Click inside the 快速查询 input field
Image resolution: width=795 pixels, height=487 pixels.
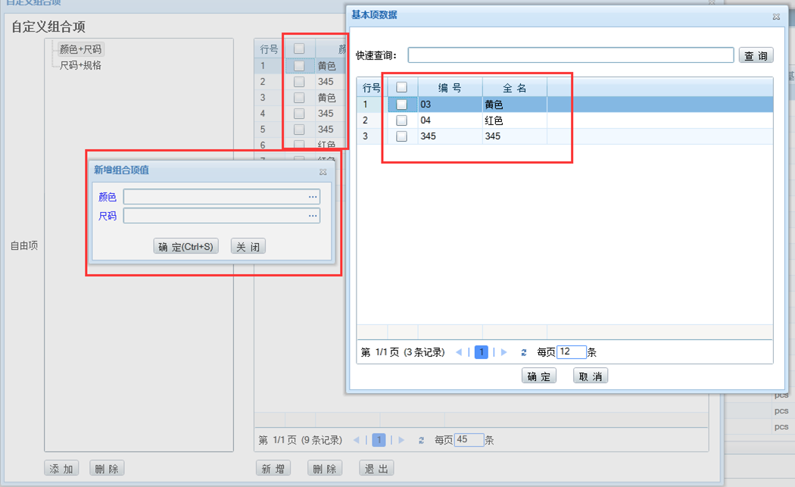[x=568, y=55]
